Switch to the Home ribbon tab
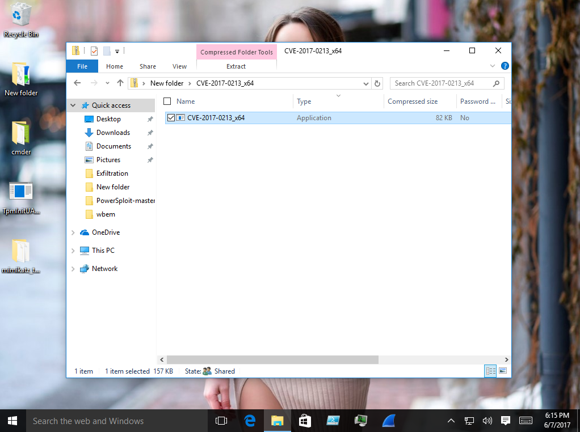 tap(115, 66)
